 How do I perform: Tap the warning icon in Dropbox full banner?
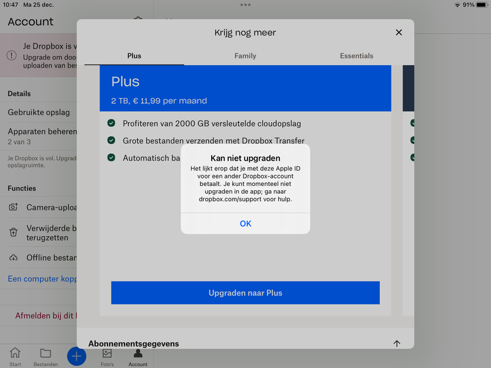(12, 55)
